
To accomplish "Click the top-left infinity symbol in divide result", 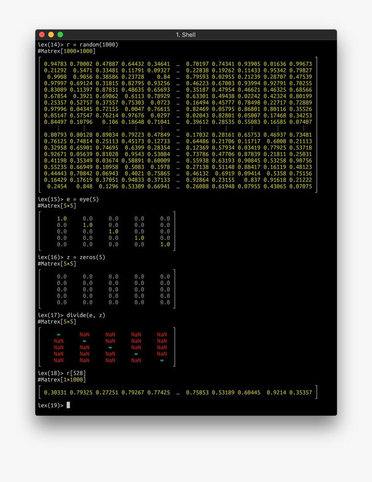I will pos(58,335).
